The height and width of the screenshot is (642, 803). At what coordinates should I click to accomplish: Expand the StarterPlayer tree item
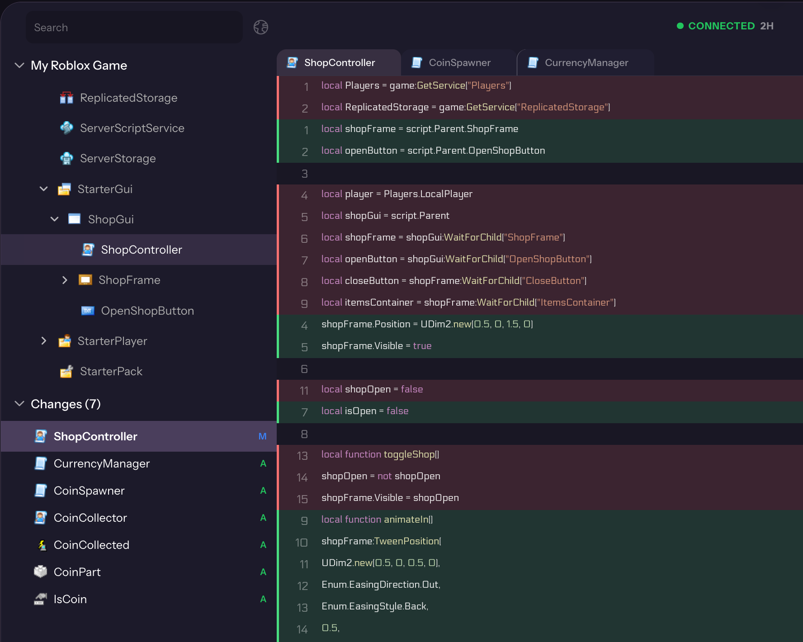(43, 341)
